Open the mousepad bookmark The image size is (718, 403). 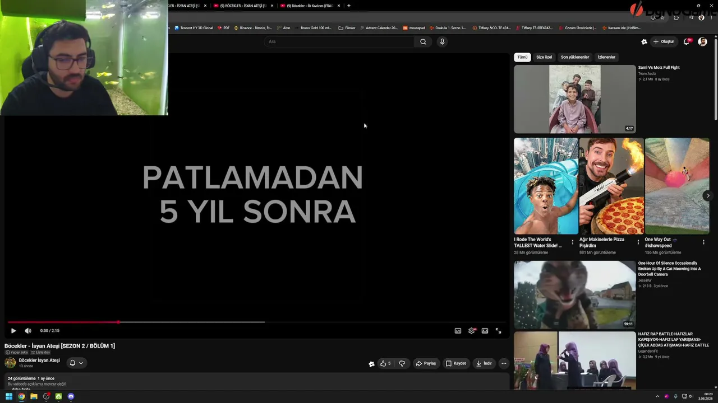pos(414,27)
